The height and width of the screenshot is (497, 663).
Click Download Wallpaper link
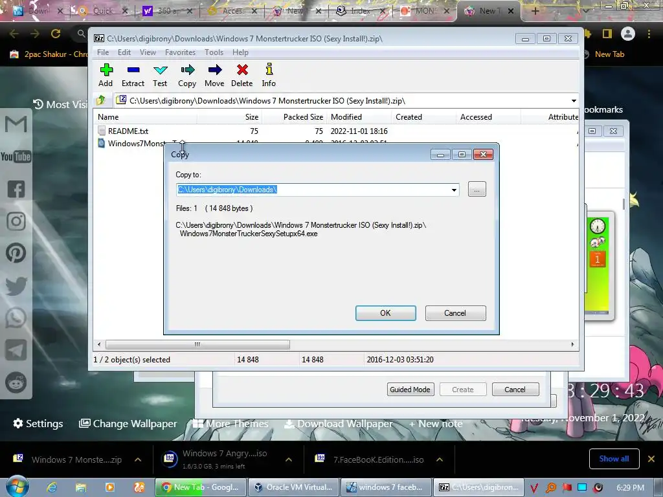pos(339,423)
